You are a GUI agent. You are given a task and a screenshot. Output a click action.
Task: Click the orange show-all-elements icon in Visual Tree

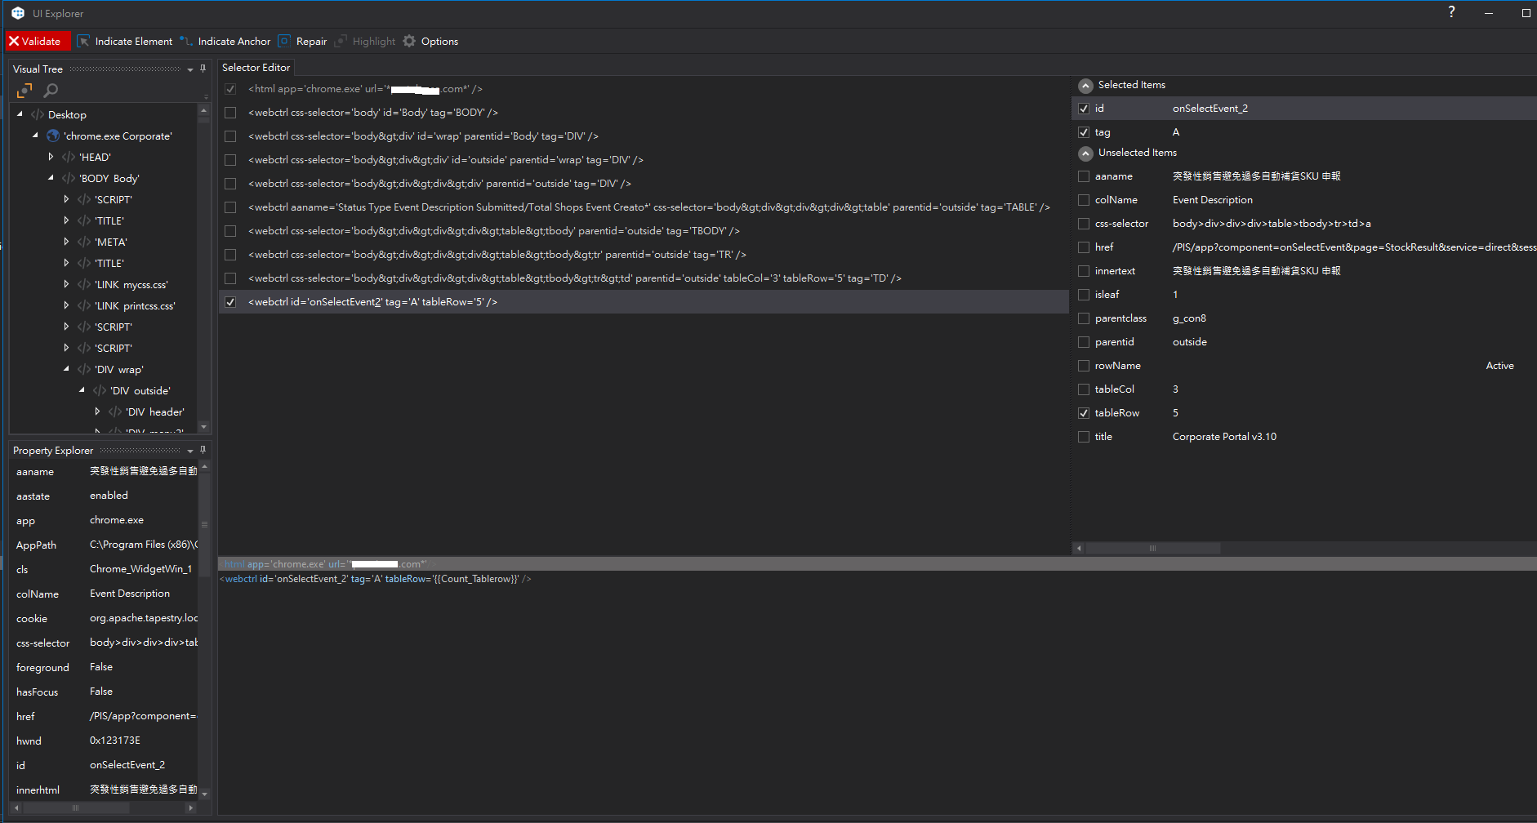click(25, 91)
